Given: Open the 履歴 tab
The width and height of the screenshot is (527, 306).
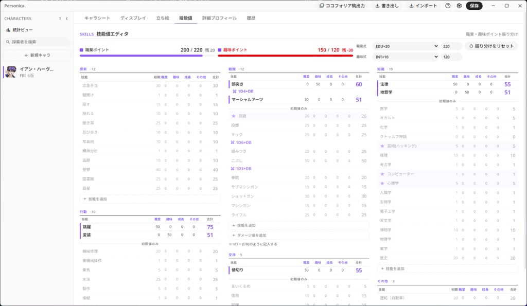Looking at the screenshot, I should pyautogui.click(x=251, y=18).
